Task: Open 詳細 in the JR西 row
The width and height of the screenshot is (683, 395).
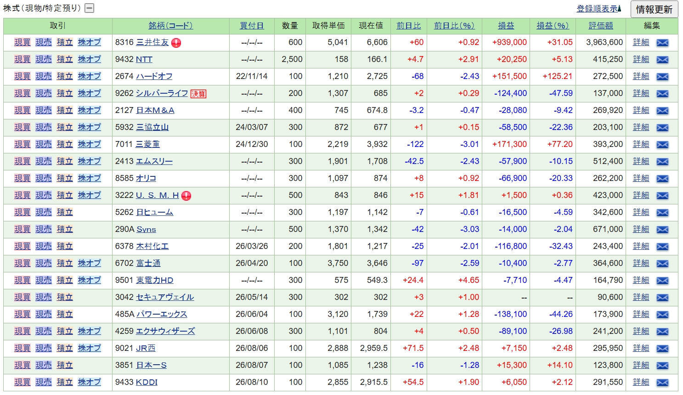Action: [641, 348]
